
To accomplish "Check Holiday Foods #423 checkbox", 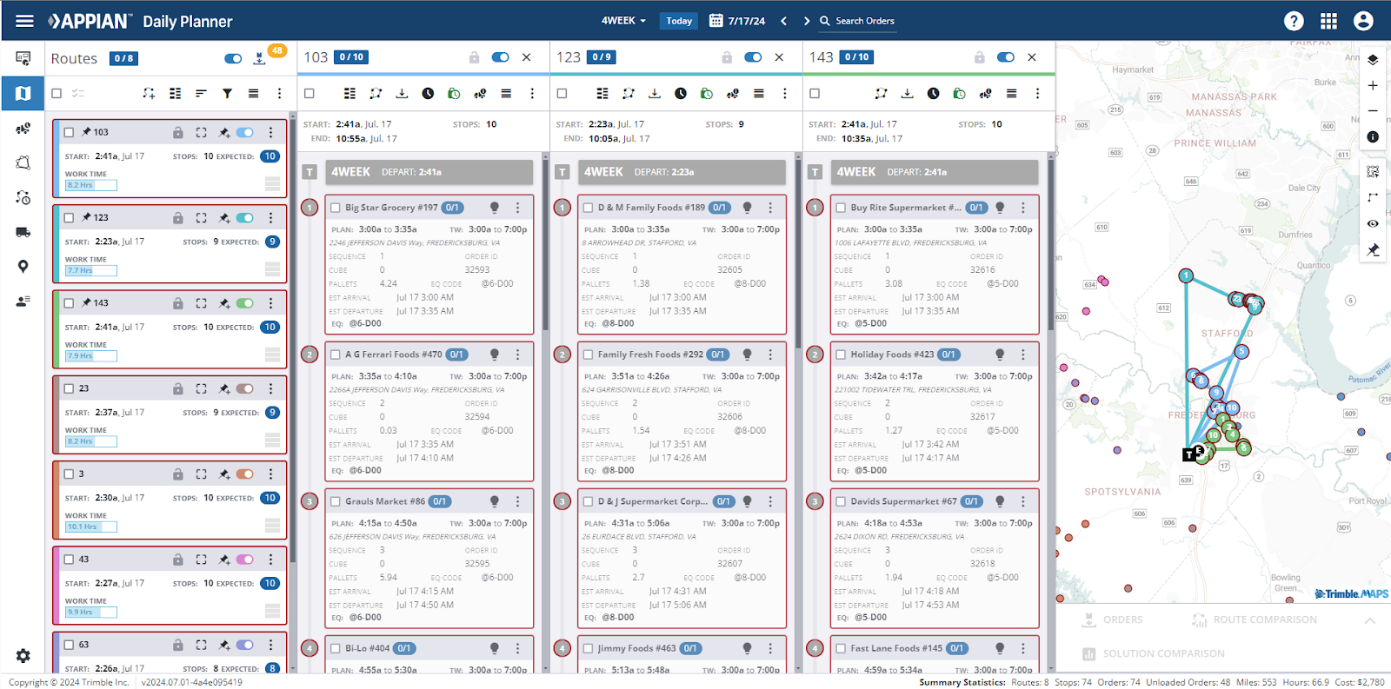I will [x=841, y=354].
